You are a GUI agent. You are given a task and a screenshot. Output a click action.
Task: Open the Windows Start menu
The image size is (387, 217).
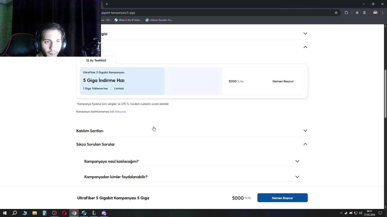(5, 213)
